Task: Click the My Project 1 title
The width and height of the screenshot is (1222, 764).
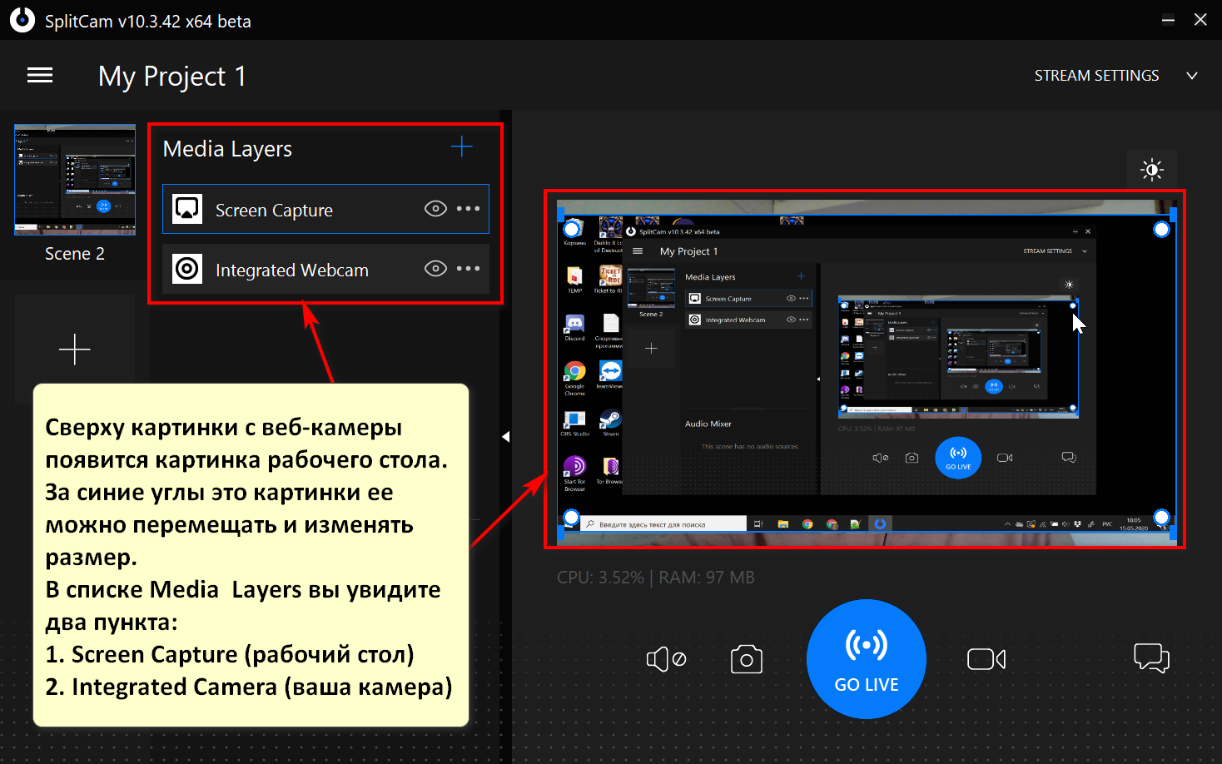Action: 172,77
